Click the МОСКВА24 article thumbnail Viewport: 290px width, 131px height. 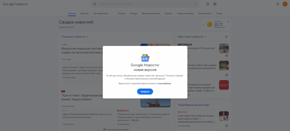pos(224,48)
